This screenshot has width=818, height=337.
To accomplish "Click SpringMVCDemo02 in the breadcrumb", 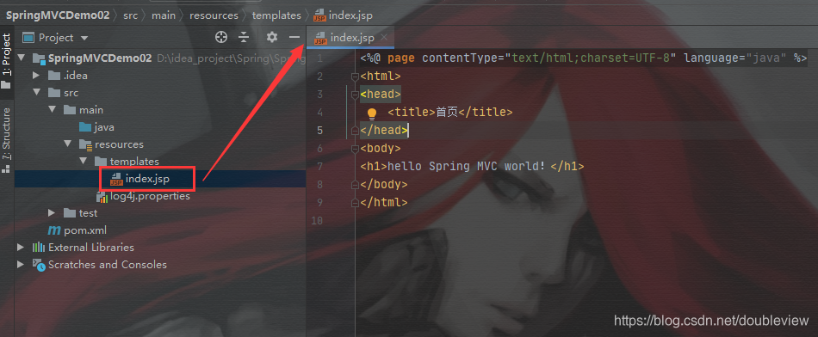I will (58, 15).
